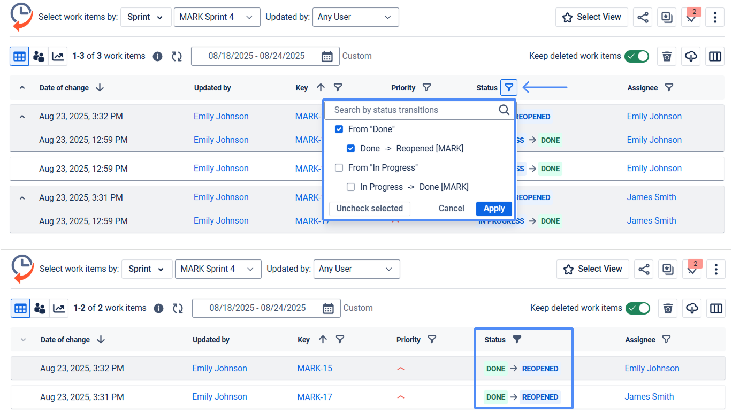Viewport: 732px width, 413px height.
Task: Refresh the work items list
Action: tap(177, 56)
